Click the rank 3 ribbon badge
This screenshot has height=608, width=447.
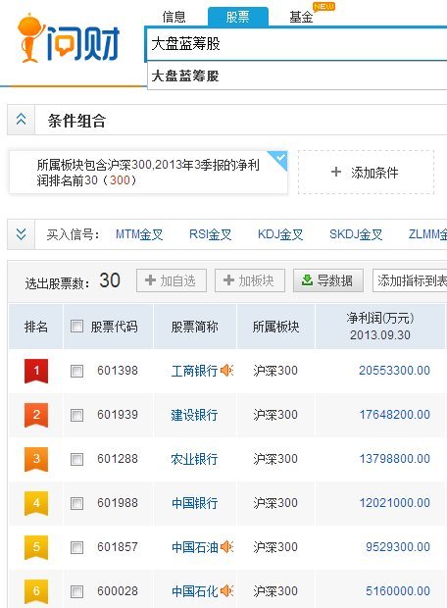(36, 460)
